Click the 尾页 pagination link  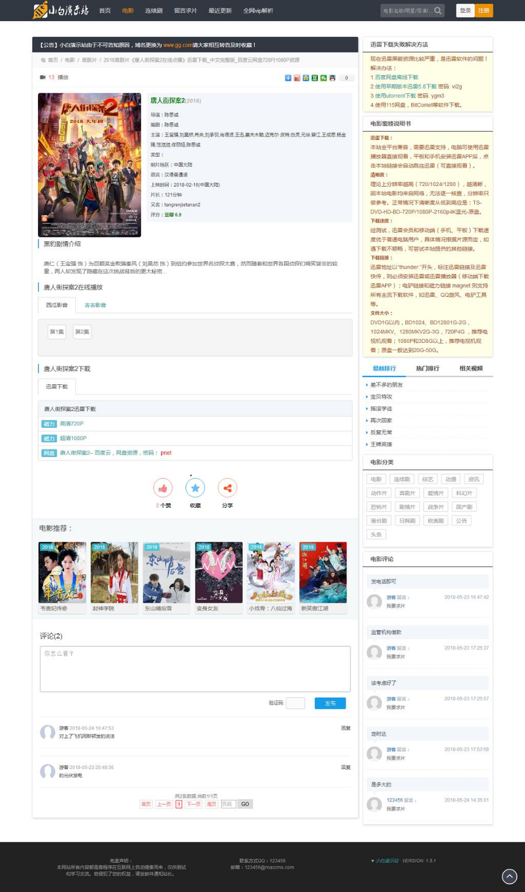(x=211, y=804)
